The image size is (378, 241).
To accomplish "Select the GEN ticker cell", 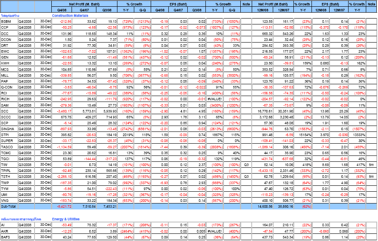I will tap(9, 57).
